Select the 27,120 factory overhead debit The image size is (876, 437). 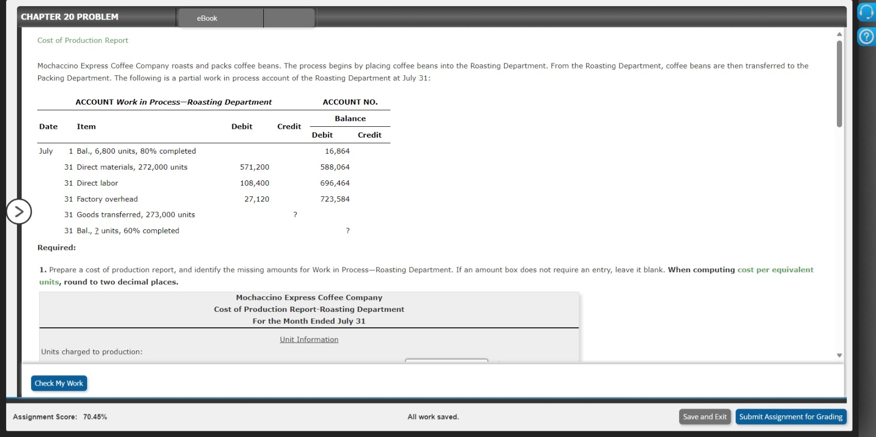coord(257,199)
